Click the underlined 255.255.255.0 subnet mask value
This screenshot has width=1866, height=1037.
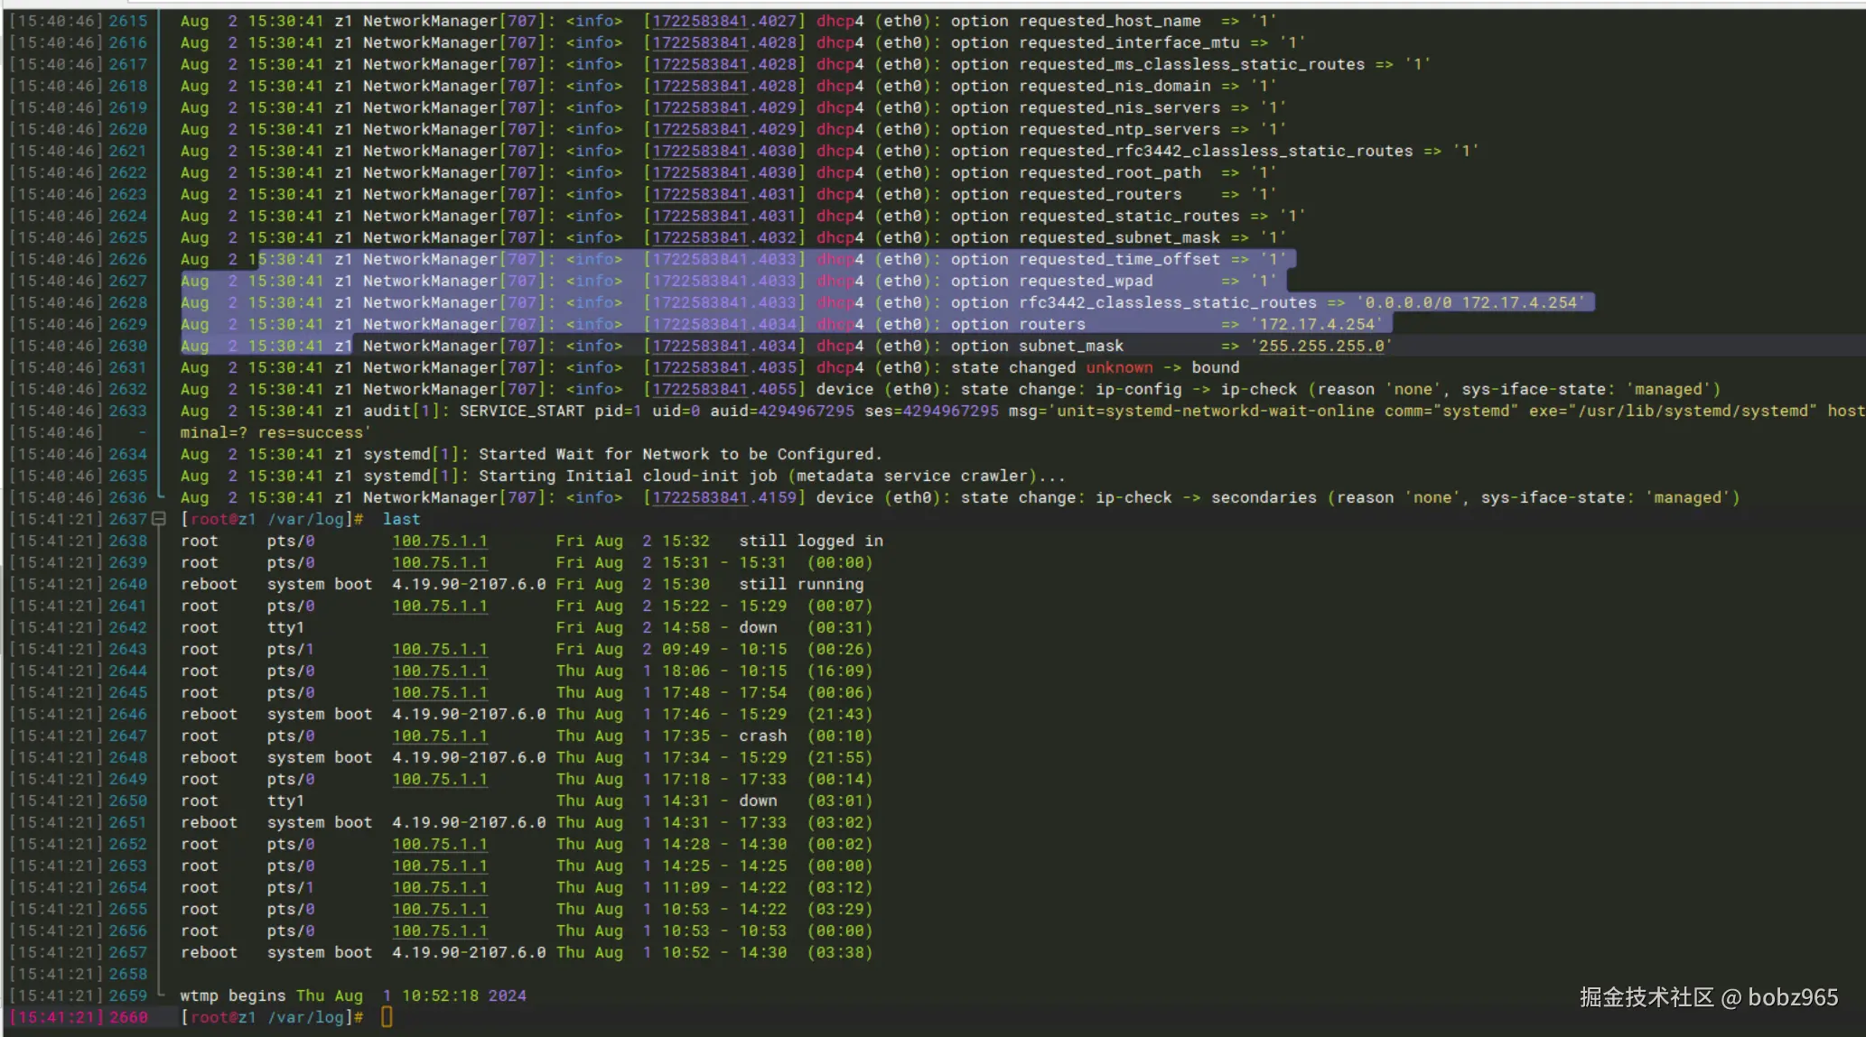click(x=1320, y=346)
